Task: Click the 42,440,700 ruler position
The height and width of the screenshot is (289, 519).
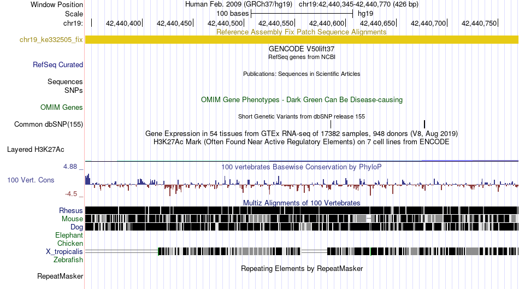Action: tap(428, 23)
